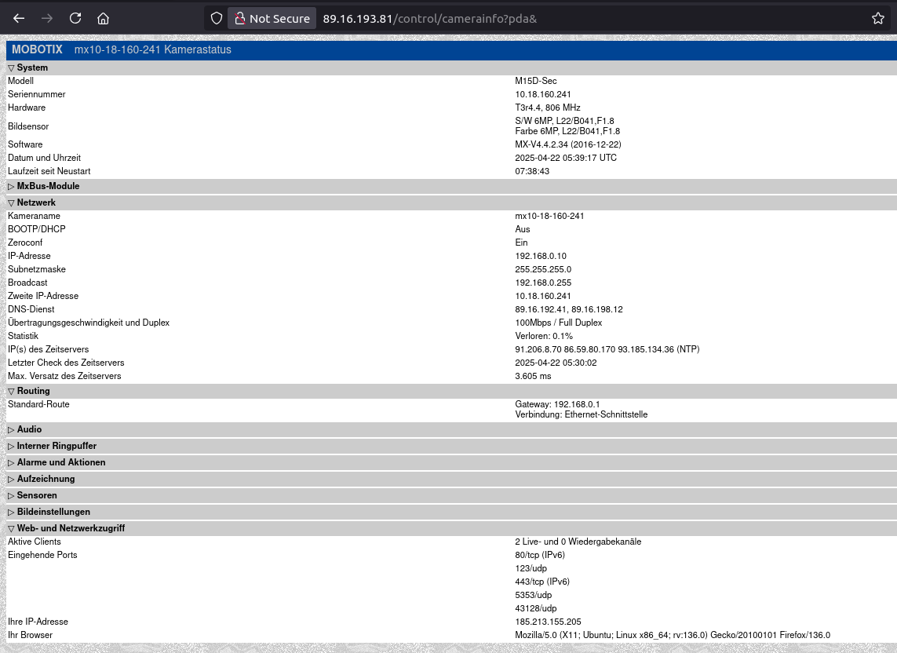Open the Not Secure connection info
Image resolution: width=897 pixels, height=653 pixels.
(x=271, y=18)
